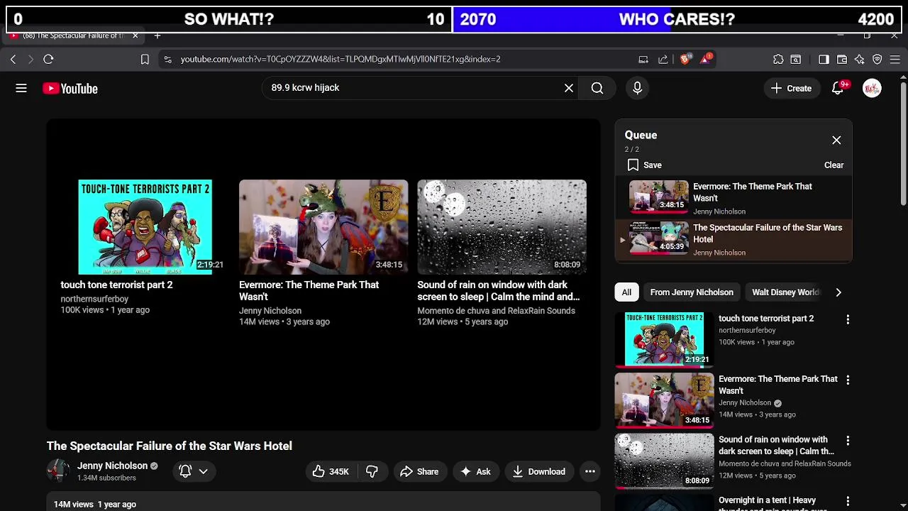Reload the current page

pyautogui.click(x=48, y=60)
